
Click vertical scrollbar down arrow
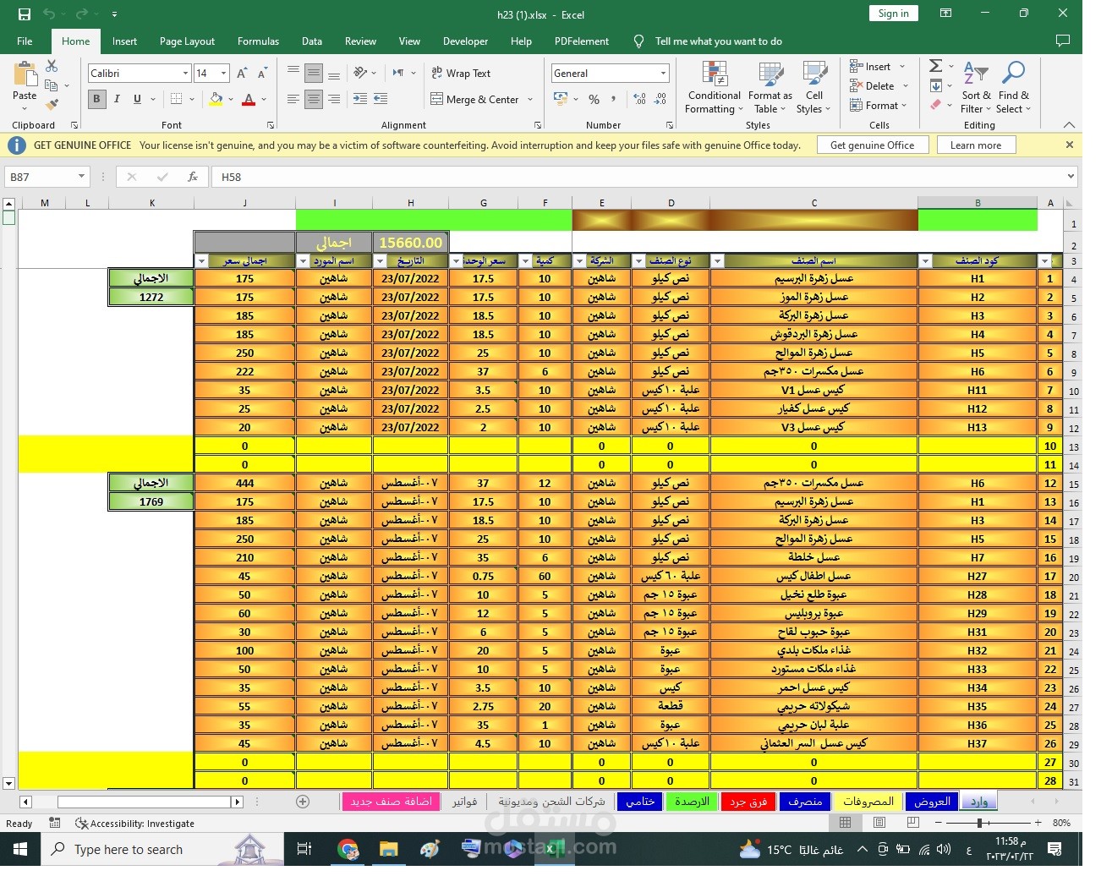[8, 783]
